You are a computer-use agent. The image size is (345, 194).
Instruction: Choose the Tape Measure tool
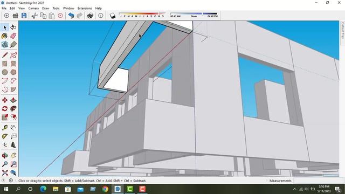click(x=5, y=128)
